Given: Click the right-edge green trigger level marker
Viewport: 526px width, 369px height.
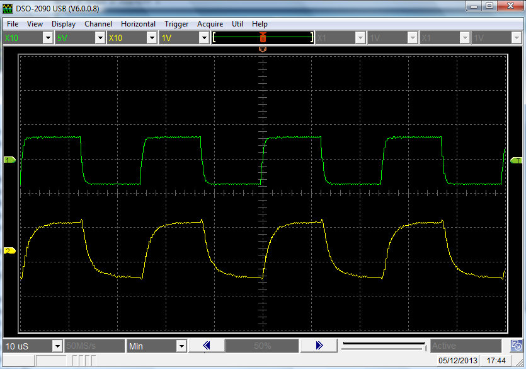Looking at the screenshot, I should (515, 161).
